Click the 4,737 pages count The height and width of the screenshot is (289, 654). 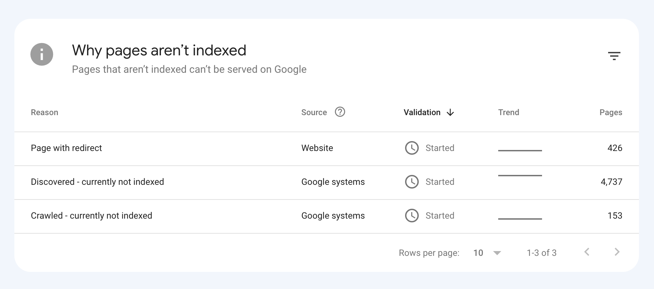(611, 182)
